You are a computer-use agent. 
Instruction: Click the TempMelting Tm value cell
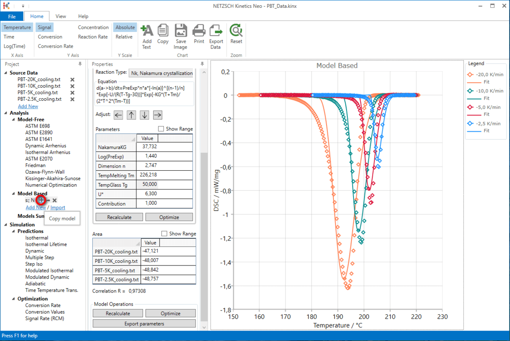[165, 175]
